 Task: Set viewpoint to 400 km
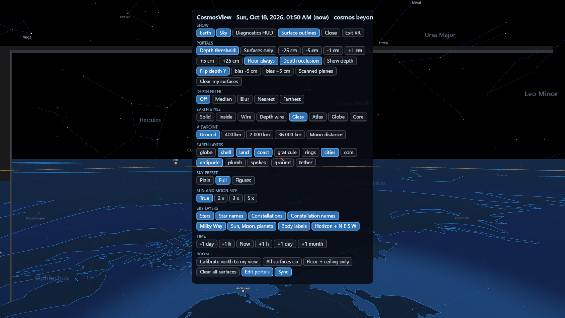233,135
